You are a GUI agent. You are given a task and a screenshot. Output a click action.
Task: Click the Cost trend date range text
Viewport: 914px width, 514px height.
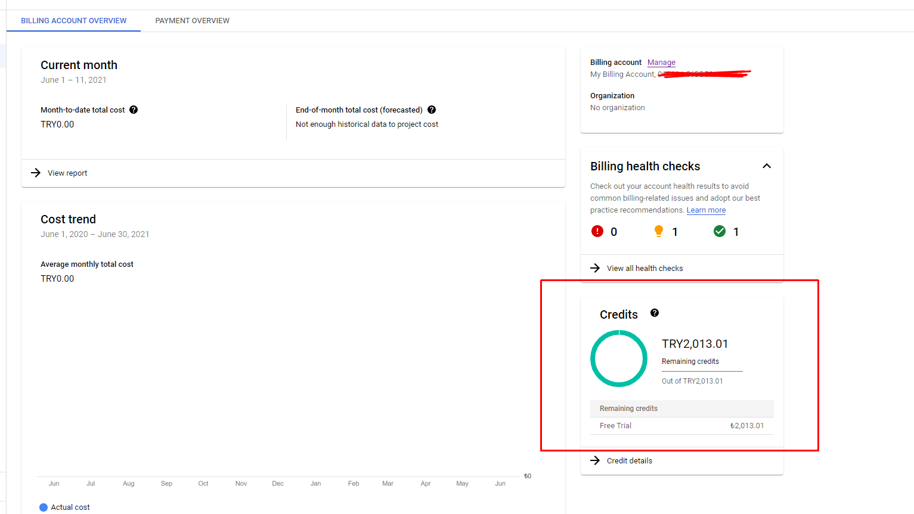click(x=95, y=234)
